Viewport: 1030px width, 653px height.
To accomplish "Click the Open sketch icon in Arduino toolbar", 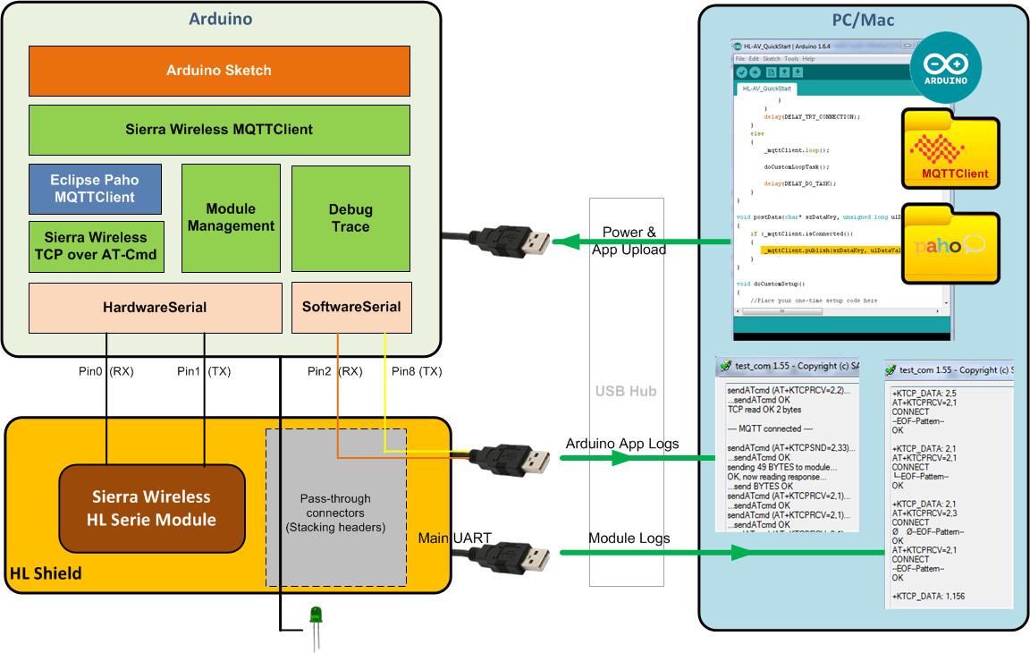I will [x=784, y=72].
